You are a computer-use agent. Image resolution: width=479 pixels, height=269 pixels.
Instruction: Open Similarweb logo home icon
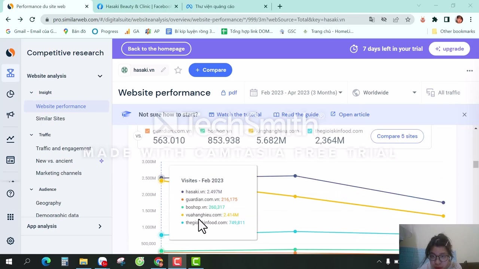pos(10,53)
